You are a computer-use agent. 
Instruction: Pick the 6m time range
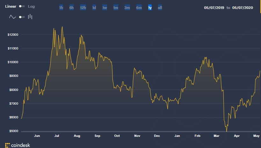(139, 8)
